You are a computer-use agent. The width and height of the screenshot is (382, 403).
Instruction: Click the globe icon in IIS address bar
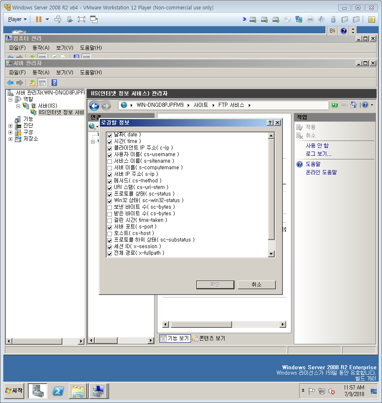[124, 105]
